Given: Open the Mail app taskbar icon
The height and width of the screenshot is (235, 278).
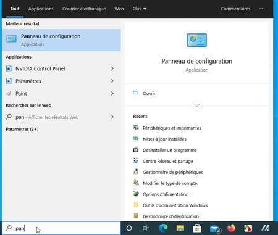Looking at the screenshot, I should (x=215, y=228).
